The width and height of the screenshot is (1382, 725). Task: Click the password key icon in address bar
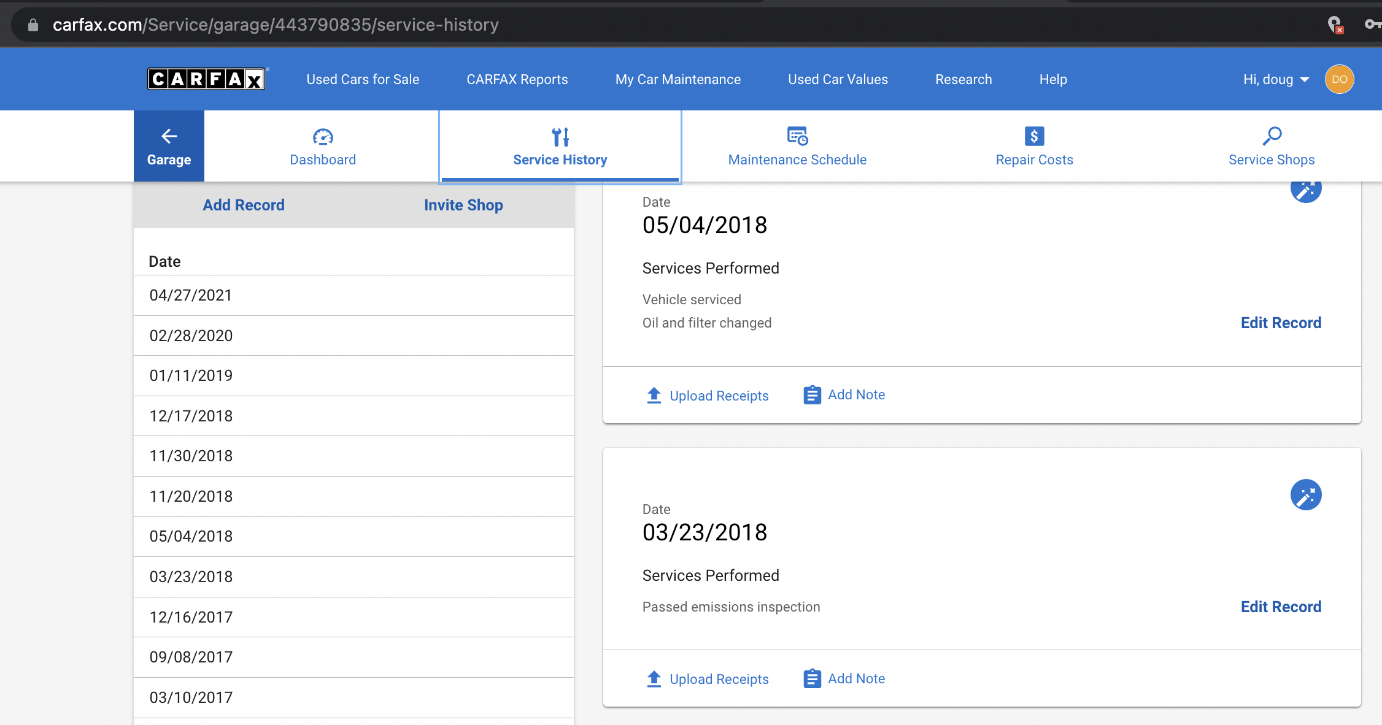(x=1372, y=25)
